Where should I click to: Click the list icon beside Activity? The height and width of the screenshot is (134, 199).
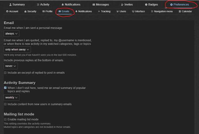tap(38, 5)
